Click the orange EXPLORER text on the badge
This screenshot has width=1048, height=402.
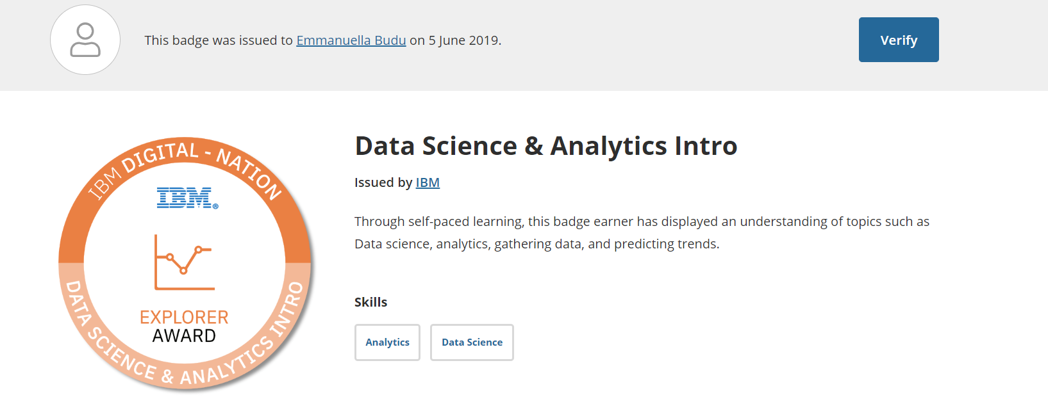[184, 317]
